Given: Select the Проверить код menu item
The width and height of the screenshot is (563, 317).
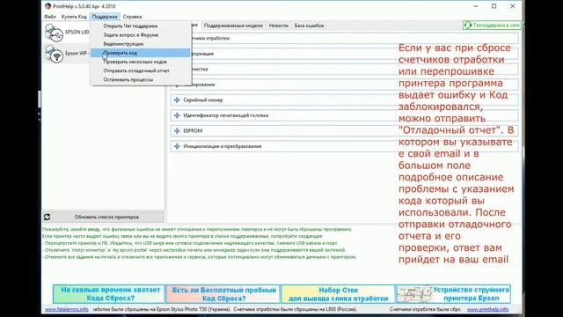Looking at the screenshot, I should (x=141, y=53).
